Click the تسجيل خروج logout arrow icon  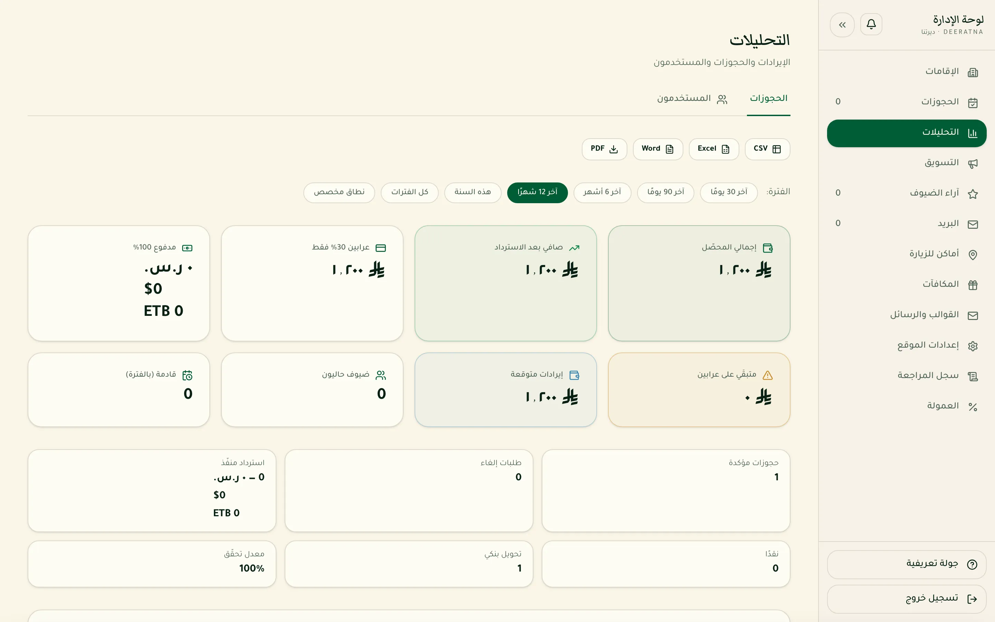point(972,599)
